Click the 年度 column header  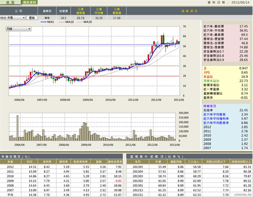[10, 162]
